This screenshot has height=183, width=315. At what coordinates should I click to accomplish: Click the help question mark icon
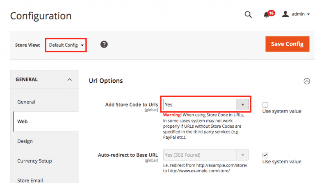click(x=104, y=44)
